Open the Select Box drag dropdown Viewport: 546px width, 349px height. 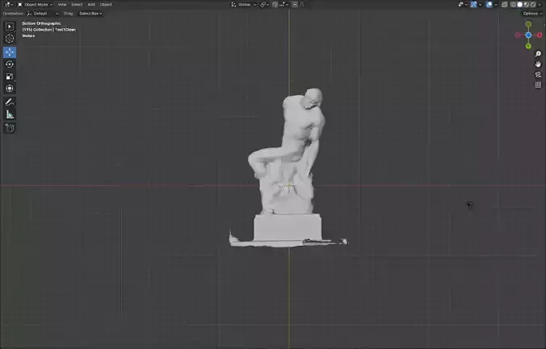[90, 14]
